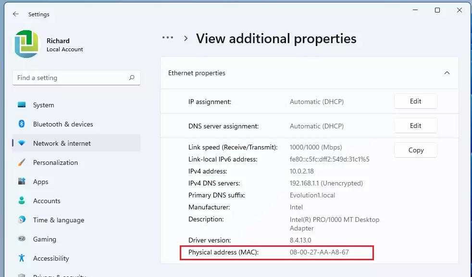The width and height of the screenshot is (472, 277).
Task: Select link-local IPv6 address value
Action: (329, 160)
